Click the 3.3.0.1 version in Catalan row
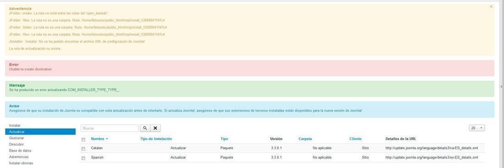The width and height of the screenshot is (504, 168). click(x=276, y=148)
